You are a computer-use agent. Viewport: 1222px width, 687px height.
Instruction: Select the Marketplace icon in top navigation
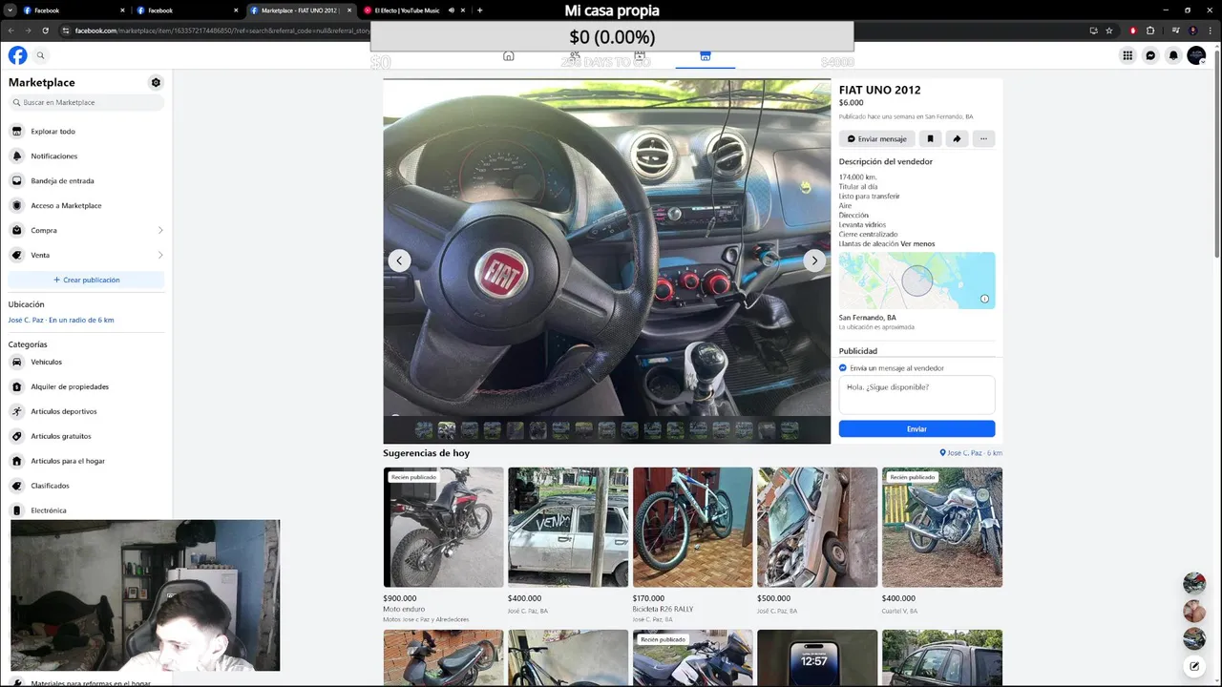coord(706,56)
